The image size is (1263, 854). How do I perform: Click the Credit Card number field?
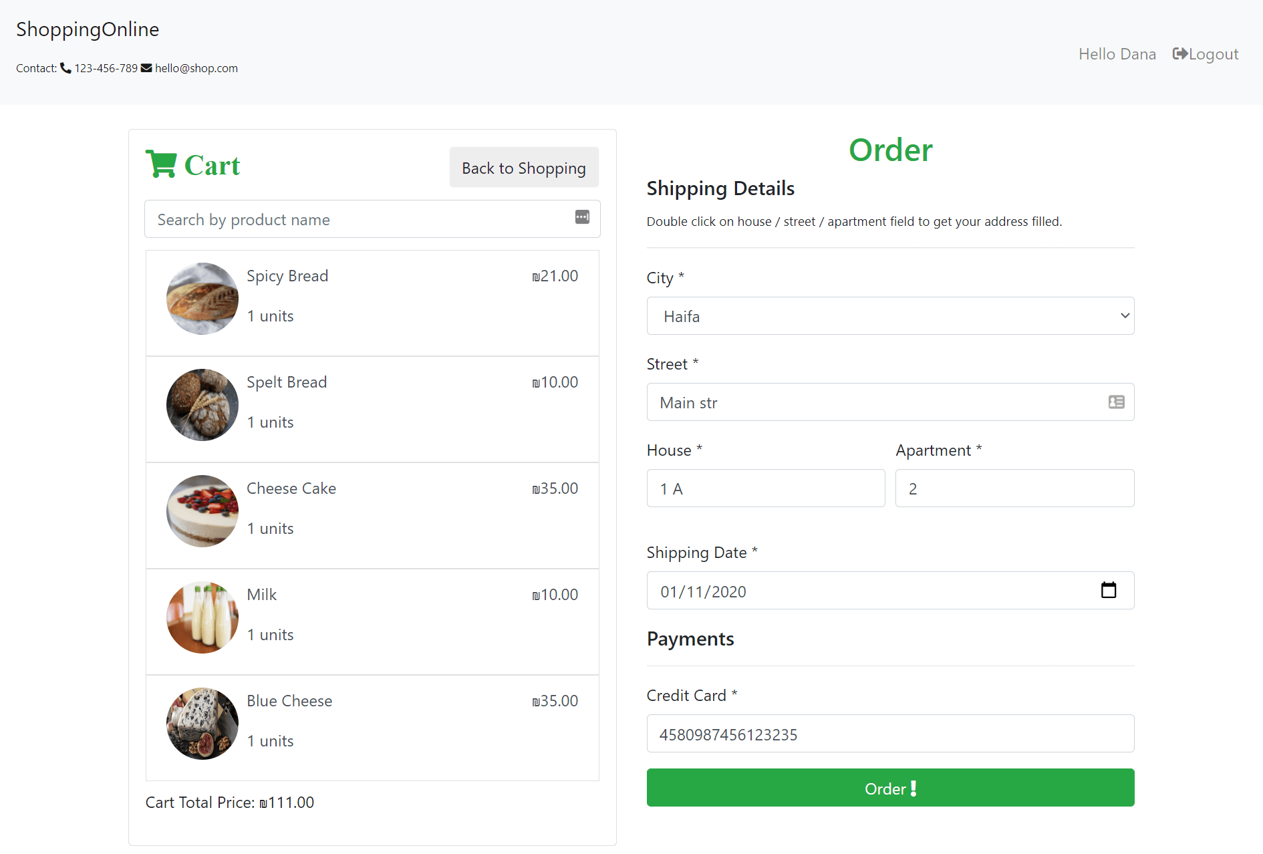(890, 734)
